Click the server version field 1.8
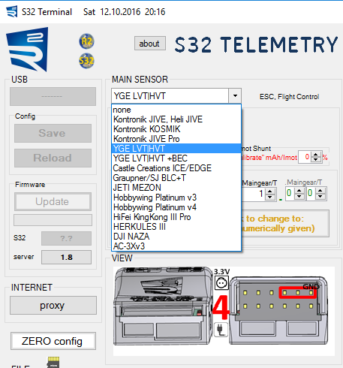343x368 pixels. pyautogui.click(x=66, y=257)
